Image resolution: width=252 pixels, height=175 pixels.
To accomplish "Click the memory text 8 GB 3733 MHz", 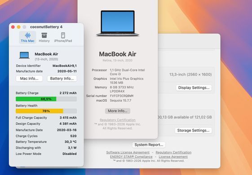I will (122, 87).
